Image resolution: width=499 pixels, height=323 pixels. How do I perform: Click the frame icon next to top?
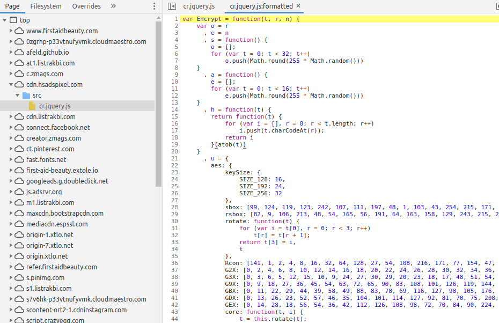[13, 20]
